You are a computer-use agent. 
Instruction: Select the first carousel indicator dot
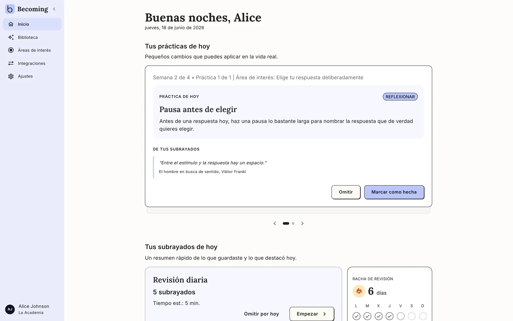(286, 223)
